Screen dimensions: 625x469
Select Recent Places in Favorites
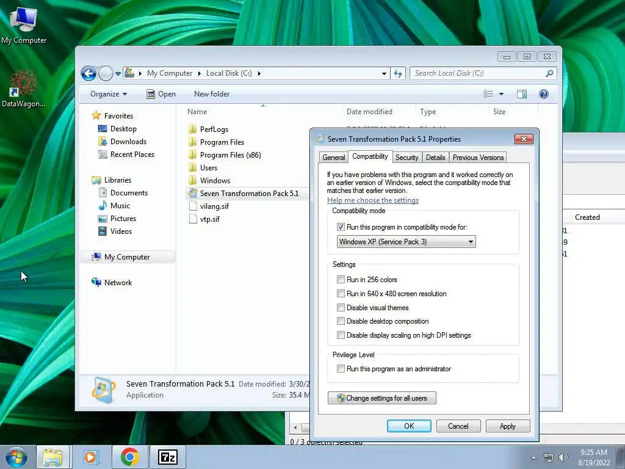127,155
